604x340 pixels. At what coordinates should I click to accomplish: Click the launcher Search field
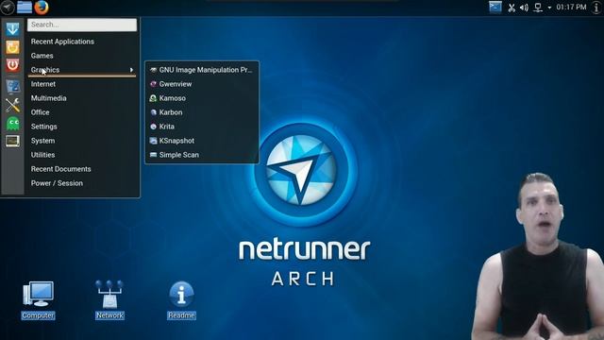(x=82, y=25)
